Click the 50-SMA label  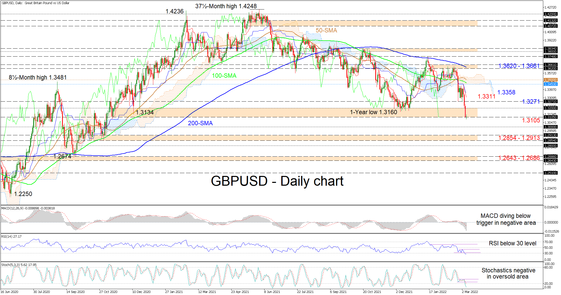pos(326,30)
